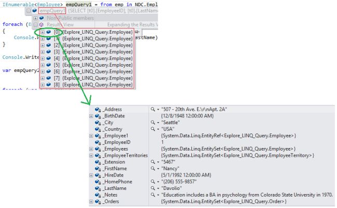The width and height of the screenshot is (337, 208).
Task: Select the "Nancy" first name value
Action: [x=170, y=169]
